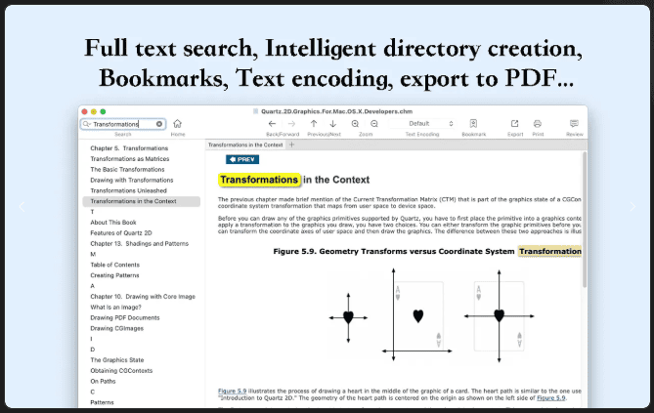
Task: Open 'Drawing CGImages' entry
Action: (116, 328)
